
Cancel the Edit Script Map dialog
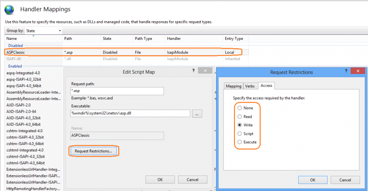pyautogui.click(x=193, y=180)
